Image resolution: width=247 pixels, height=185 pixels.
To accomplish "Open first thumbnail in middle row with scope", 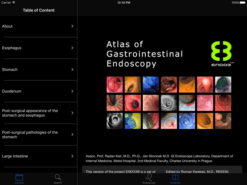I will pyautogui.click(x=115, y=103).
